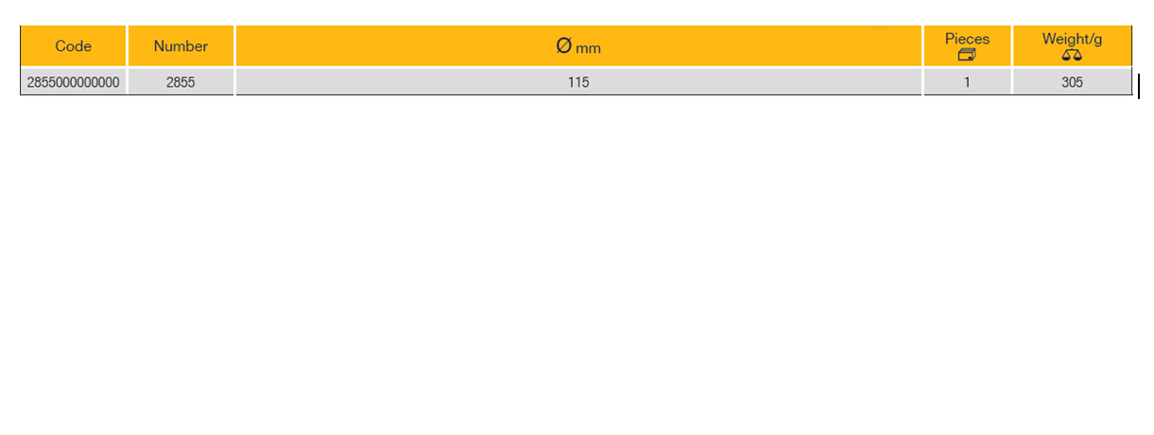Click the number cell showing 2855
This screenshot has height=435, width=1154.
[181, 82]
